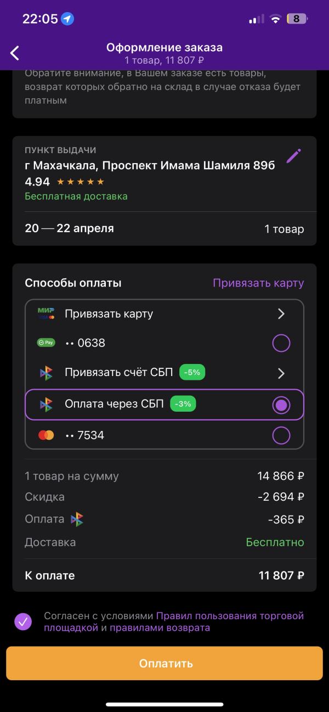Tap the pickup address in Makhachkala
The height and width of the screenshot is (712, 329).
(150, 166)
